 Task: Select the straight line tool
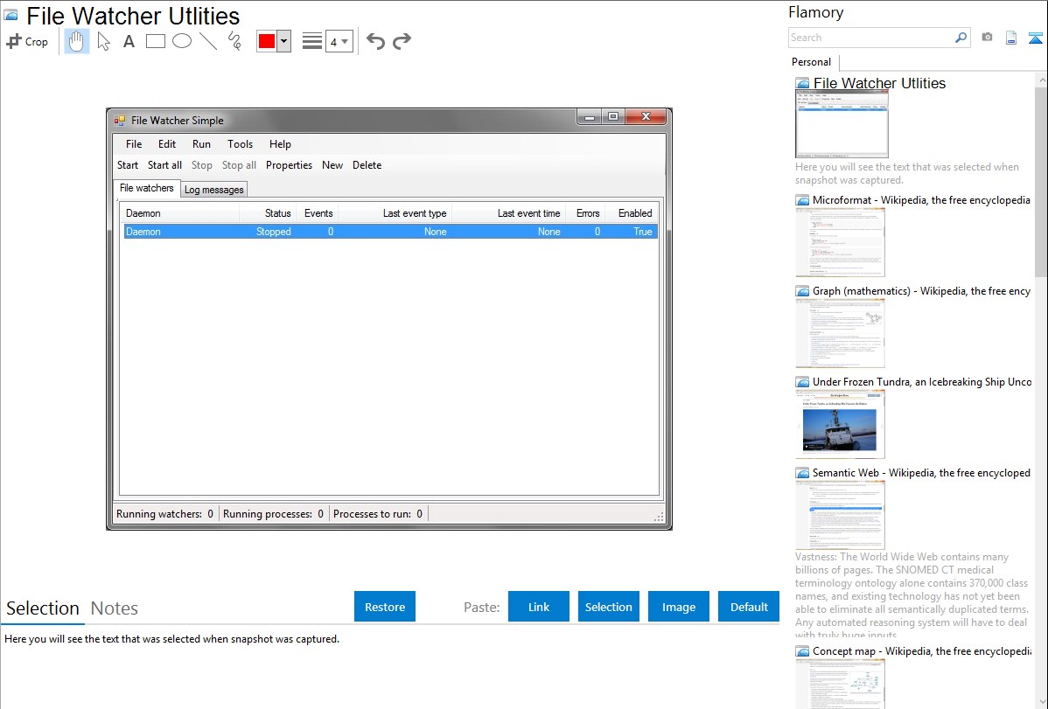[x=208, y=41]
